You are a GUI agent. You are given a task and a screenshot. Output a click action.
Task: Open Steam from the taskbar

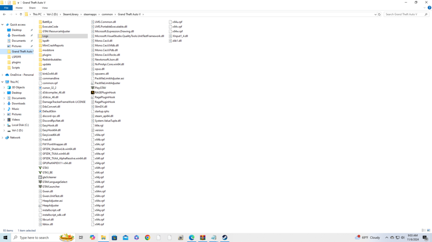225,238
